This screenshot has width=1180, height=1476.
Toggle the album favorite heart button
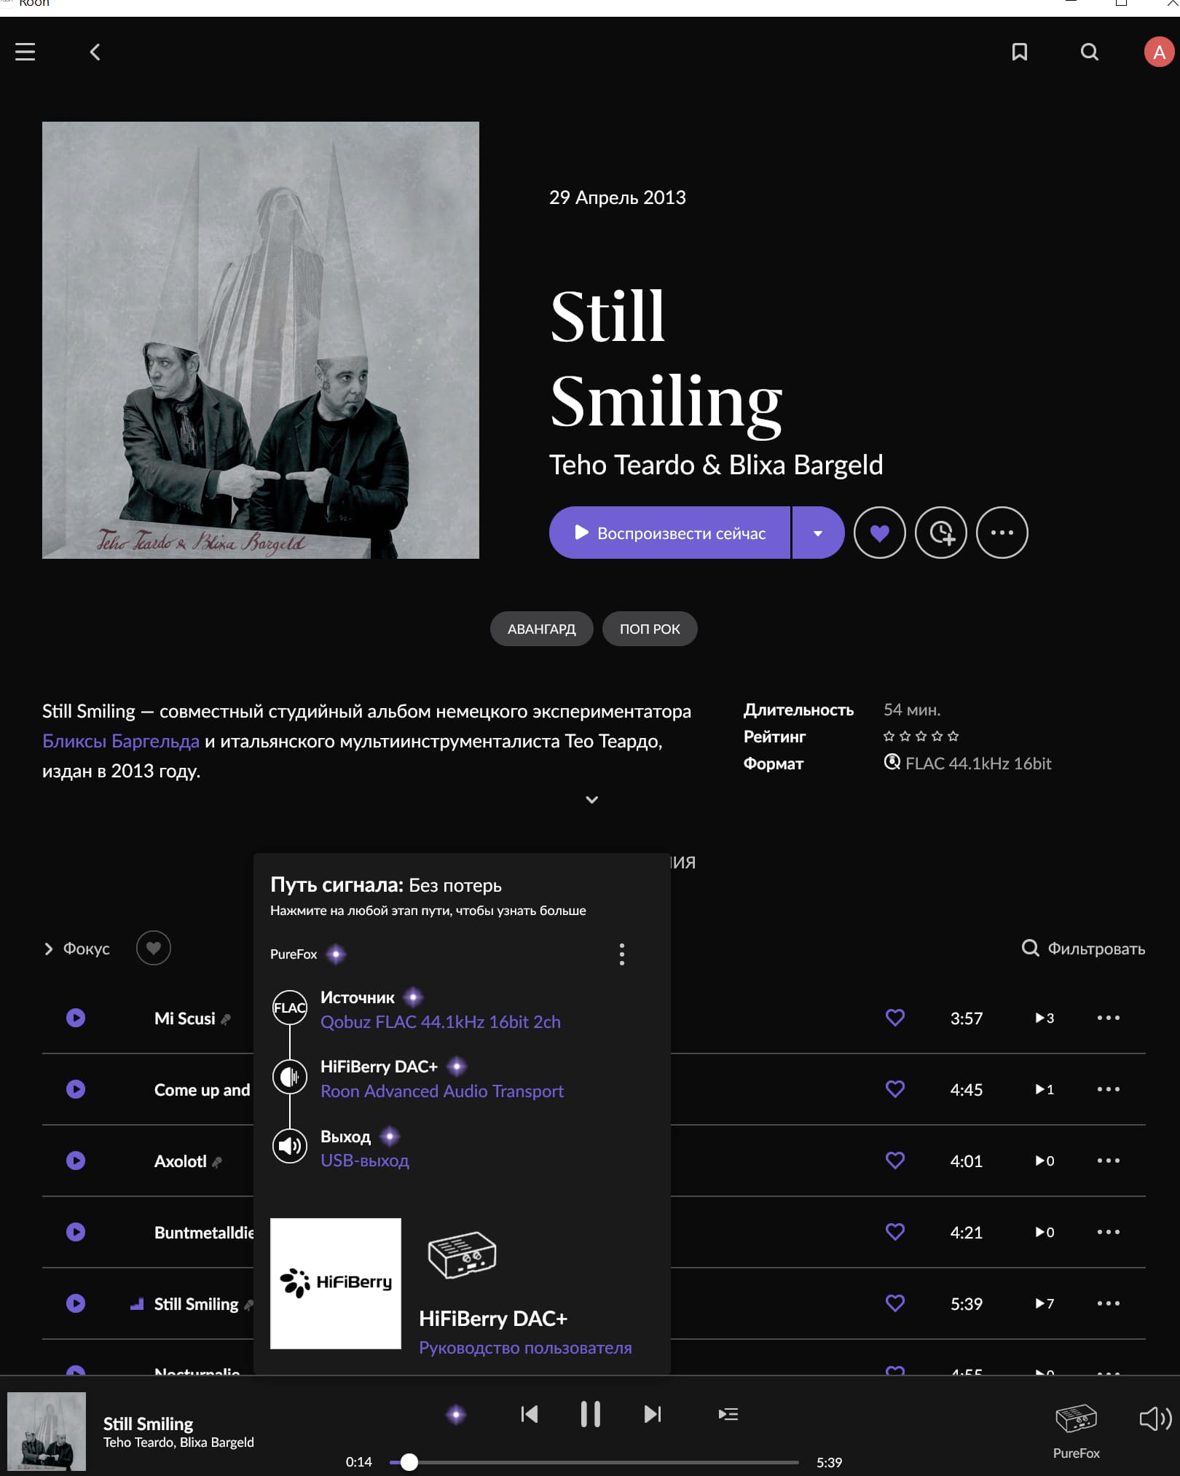(879, 533)
